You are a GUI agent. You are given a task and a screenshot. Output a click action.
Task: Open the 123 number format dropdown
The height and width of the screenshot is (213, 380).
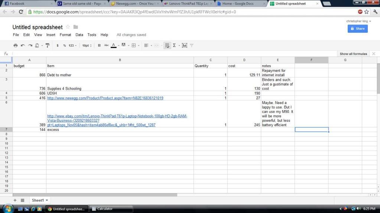72,46
